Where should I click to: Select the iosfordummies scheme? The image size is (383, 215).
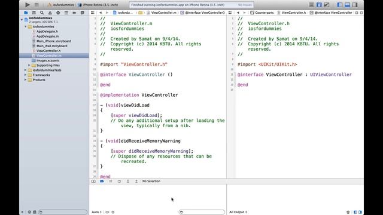point(61,5)
